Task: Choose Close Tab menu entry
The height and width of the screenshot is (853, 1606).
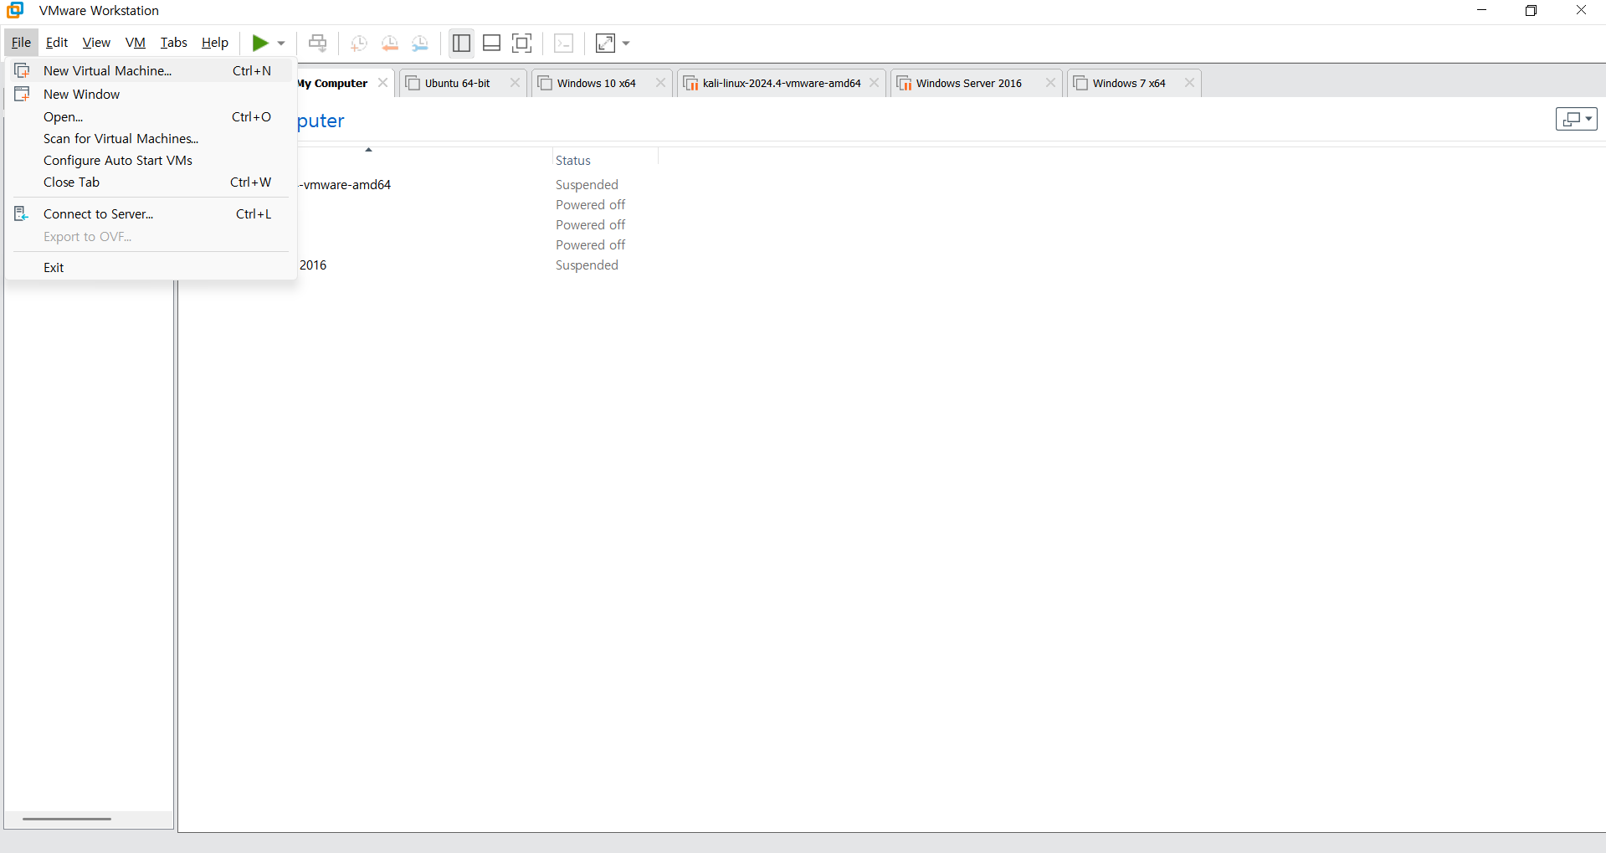Action: (x=151, y=182)
